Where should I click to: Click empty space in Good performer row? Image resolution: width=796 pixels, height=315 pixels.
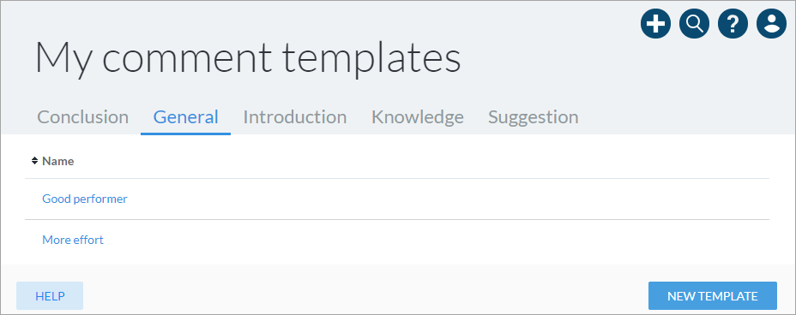447,199
